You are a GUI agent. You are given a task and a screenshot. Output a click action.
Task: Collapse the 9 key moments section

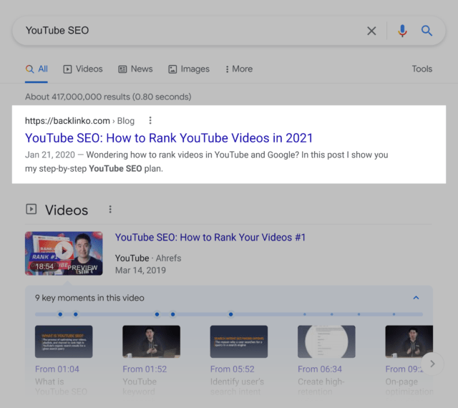point(416,298)
